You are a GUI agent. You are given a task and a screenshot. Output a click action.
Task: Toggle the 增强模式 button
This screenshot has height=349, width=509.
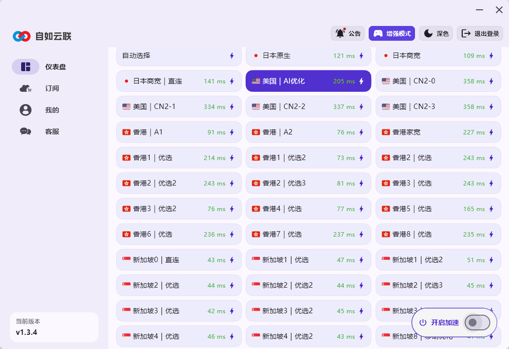click(x=392, y=33)
